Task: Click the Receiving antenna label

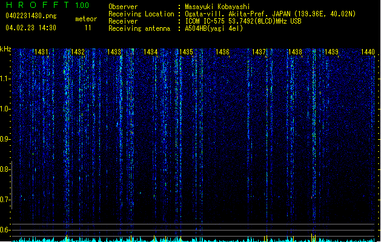Action: (139, 28)
